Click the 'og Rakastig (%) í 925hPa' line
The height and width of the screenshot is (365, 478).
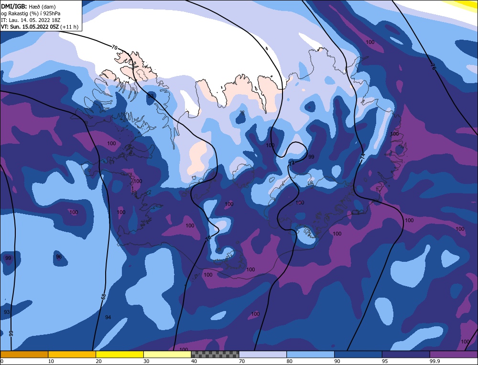31,13
